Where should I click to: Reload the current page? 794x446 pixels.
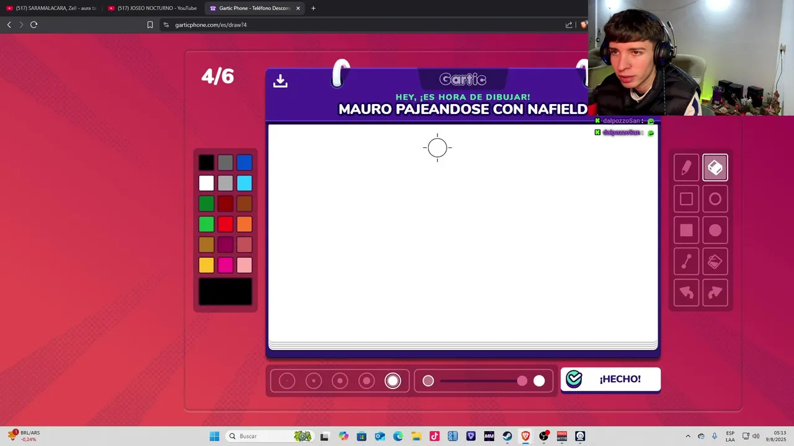pyautogui.click(x=34, y=25)
